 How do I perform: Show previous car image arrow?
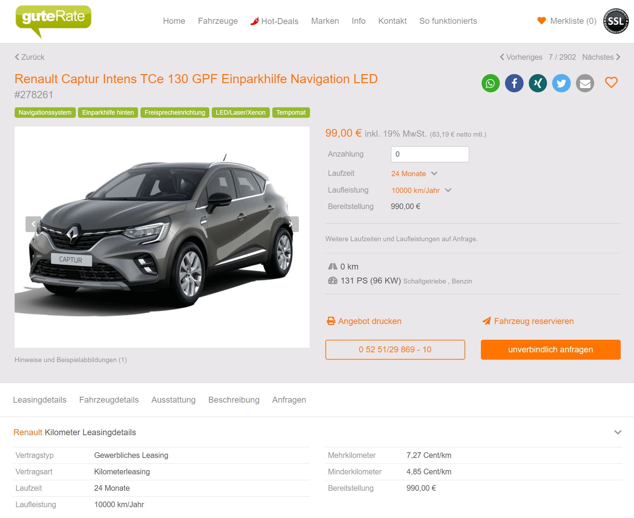coord(34,224)
